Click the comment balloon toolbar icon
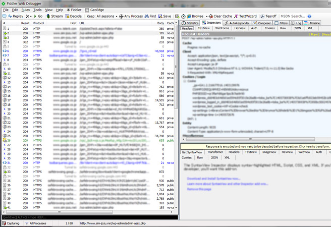This screenshot has height=227, width=331. coord(4,16)
